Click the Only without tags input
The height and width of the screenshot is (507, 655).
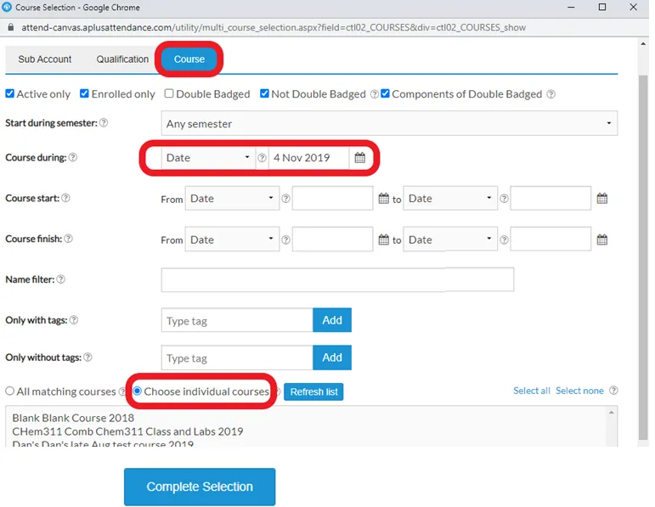(237, 358)
